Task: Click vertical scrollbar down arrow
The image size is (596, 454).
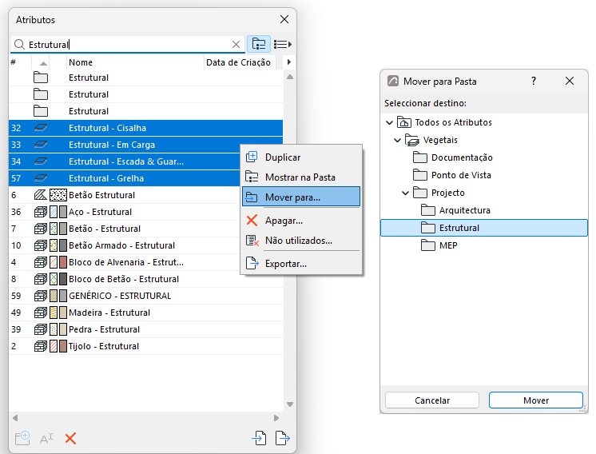Action: pyautogui.click(x=290, y=404)
